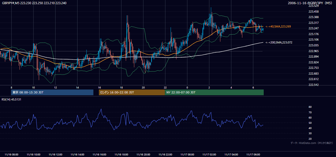336x157 pixels.
Task: Click hour tick 10 under the price chart
Action: pos(33,87)
